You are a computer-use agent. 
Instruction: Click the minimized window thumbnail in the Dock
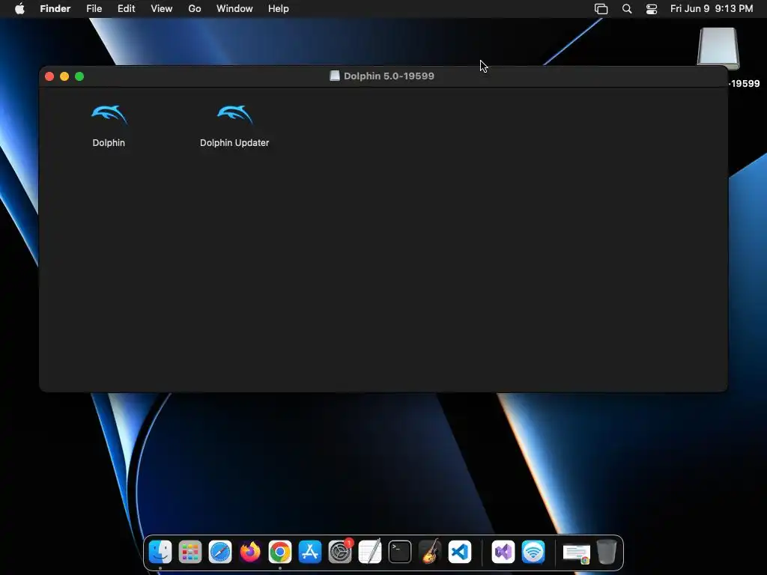pos(576,553)
